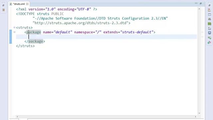Click the opening <struts> tag
This screenshot has width=213, height=120.
click(24, 28)
